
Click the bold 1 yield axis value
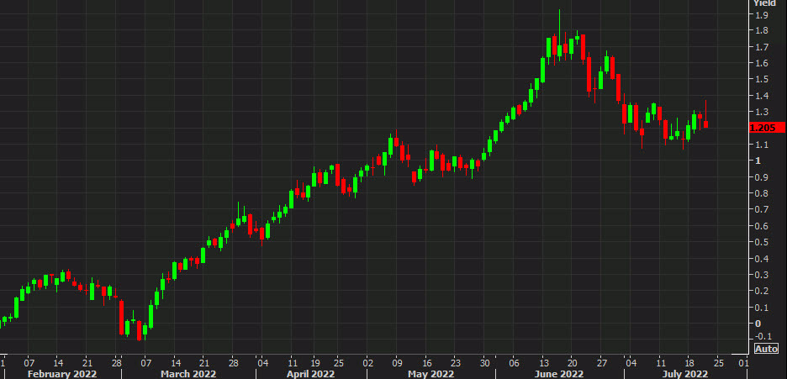[758, 161]
